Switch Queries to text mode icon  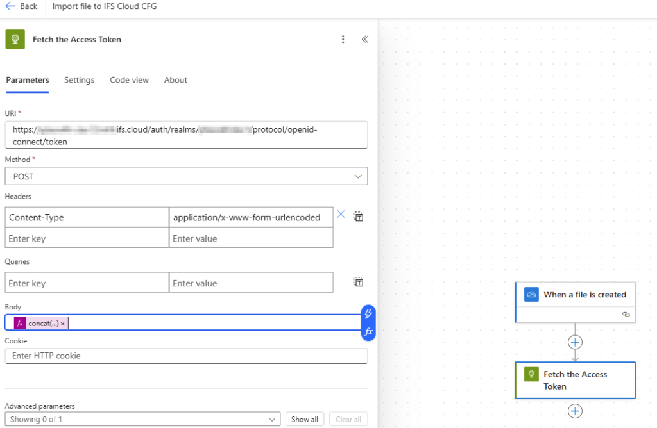click(x=359, y=283)
